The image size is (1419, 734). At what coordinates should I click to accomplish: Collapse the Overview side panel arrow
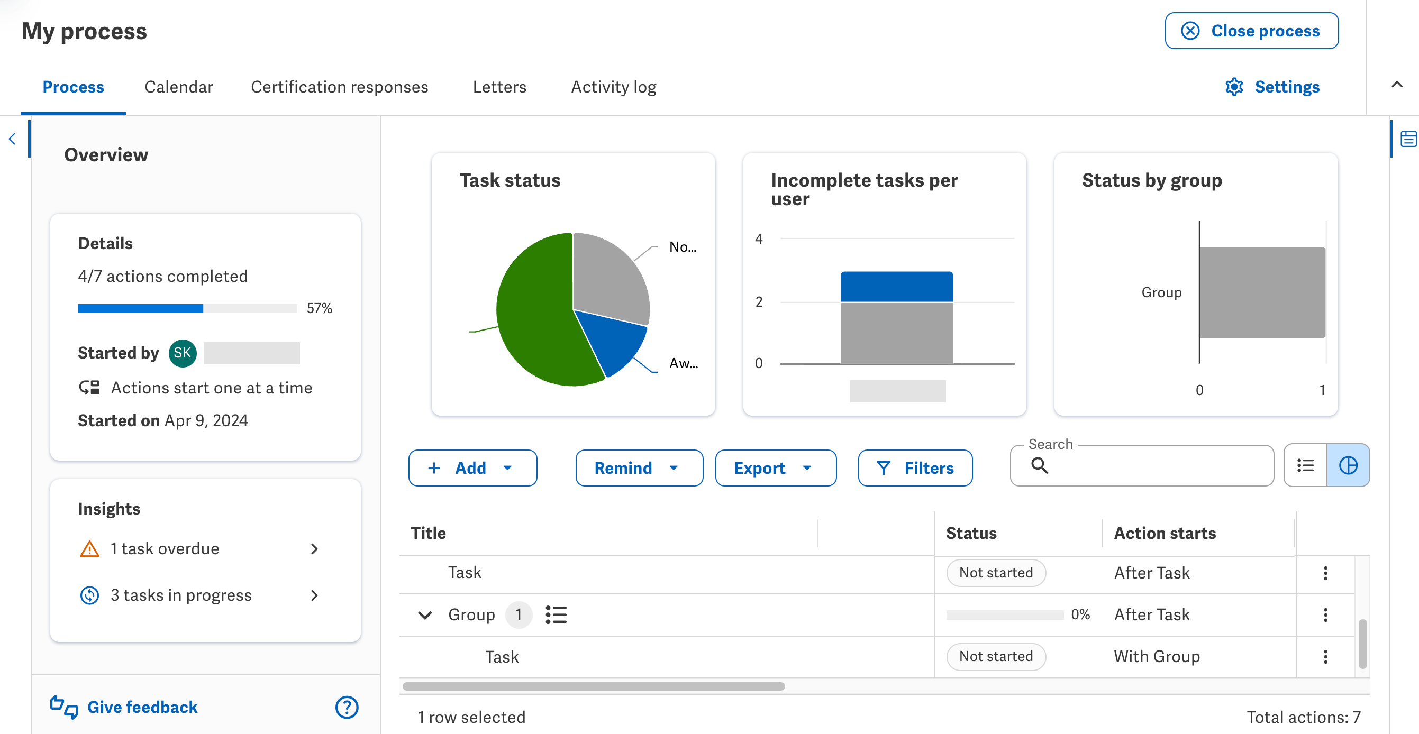pyautogui.click(x=12, y=139)
